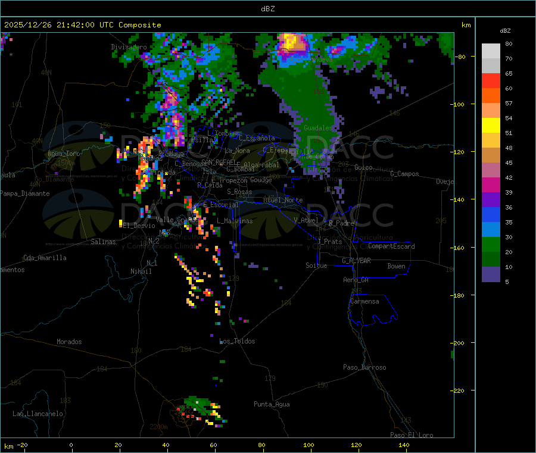Screen dimensions: 536x453
Task: Click the bright green 20 dBZ legend swatch
Action: (x=491, y=244)
